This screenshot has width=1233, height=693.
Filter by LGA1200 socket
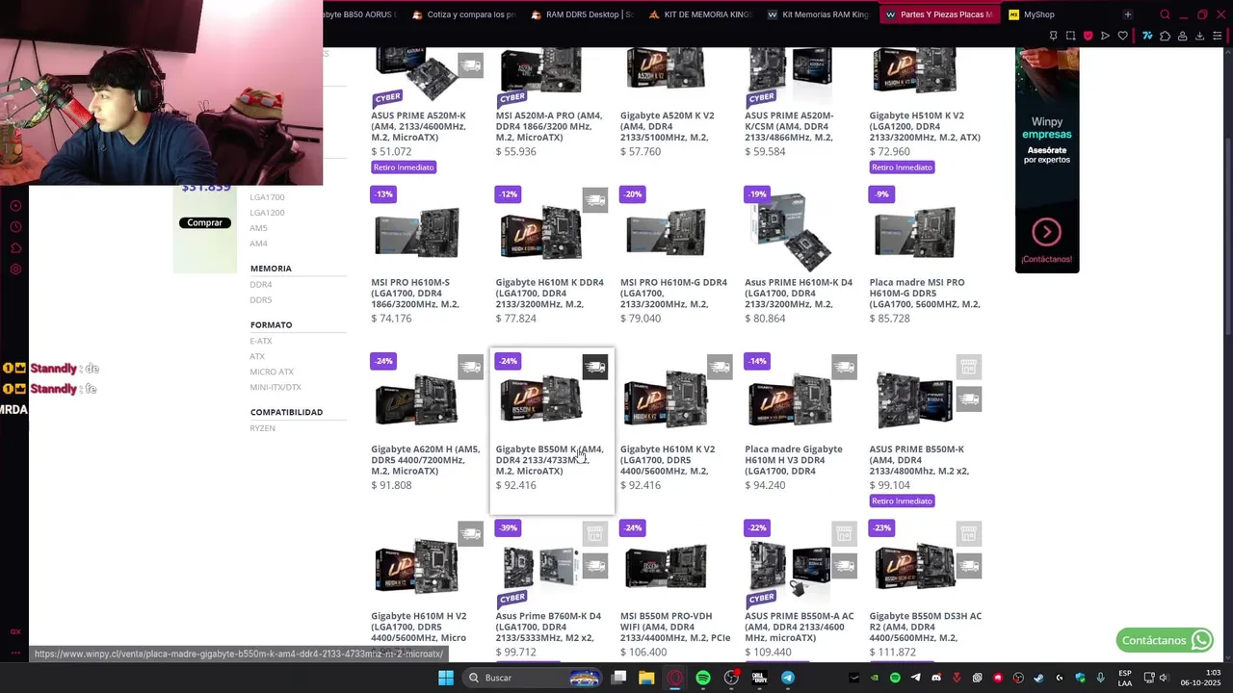267,213
